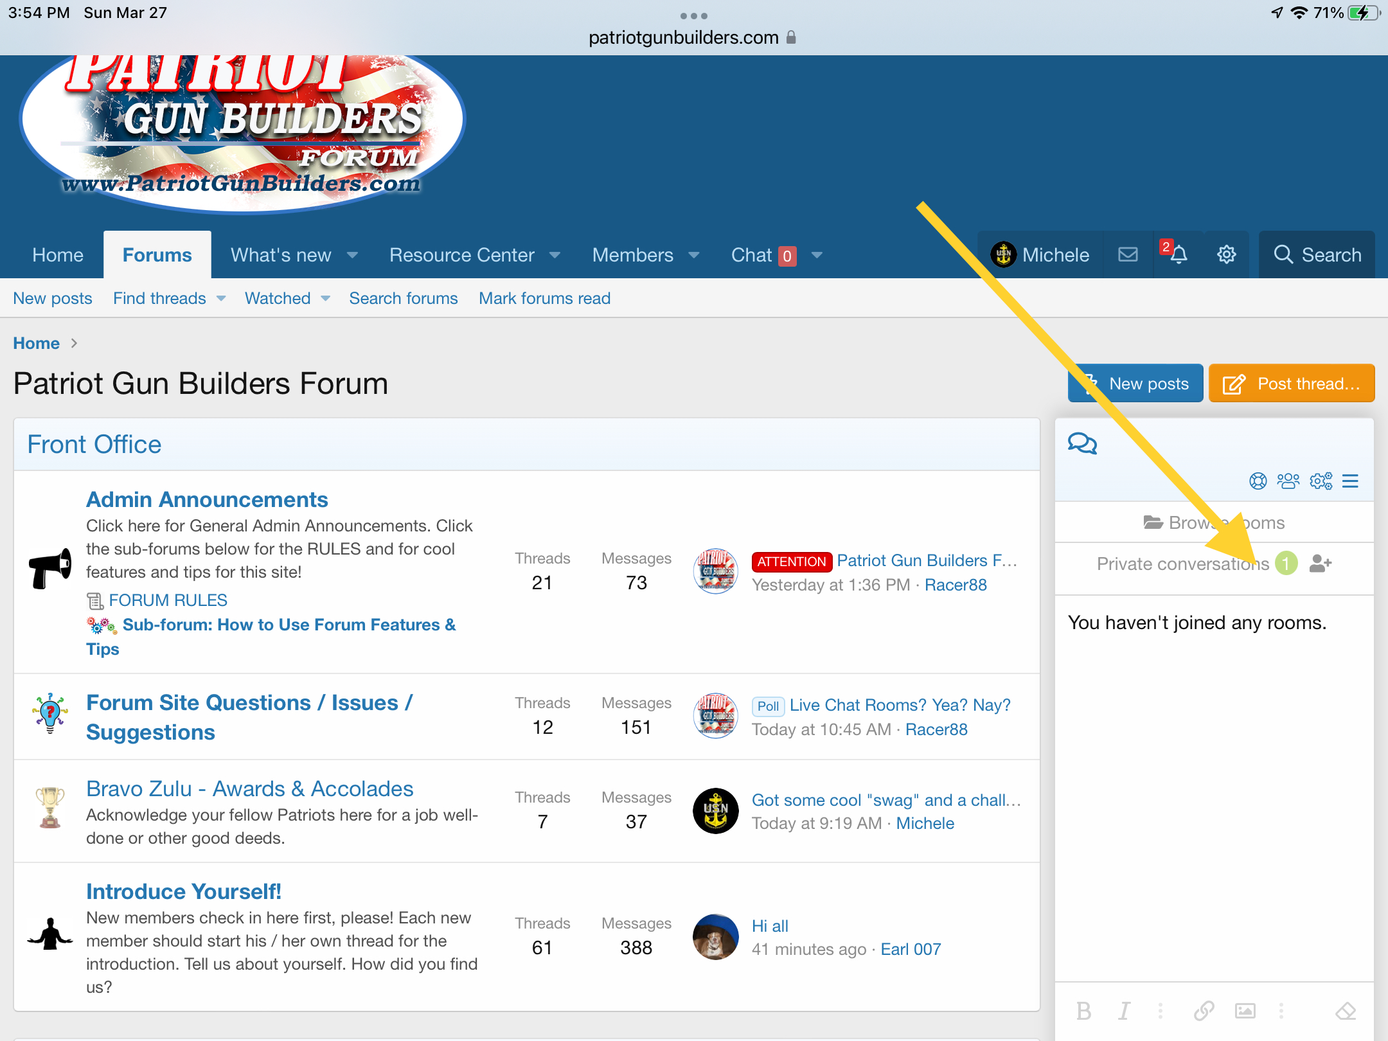Open Bravo Zulu - Awards & Accolades forum
The image size is (1388, 1041).
[250, 788]
